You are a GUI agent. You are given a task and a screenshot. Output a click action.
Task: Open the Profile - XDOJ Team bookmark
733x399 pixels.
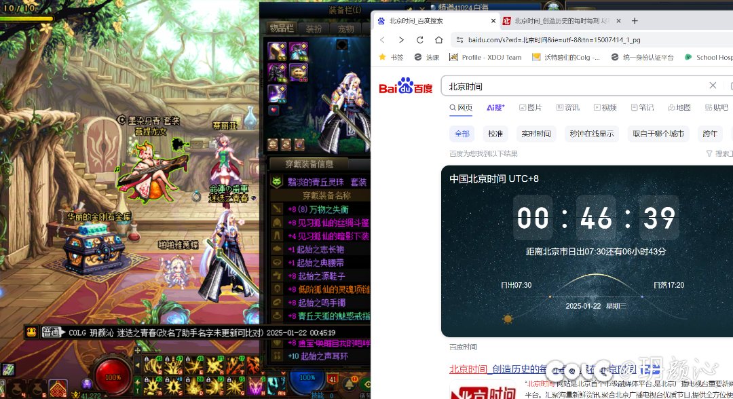485,57
